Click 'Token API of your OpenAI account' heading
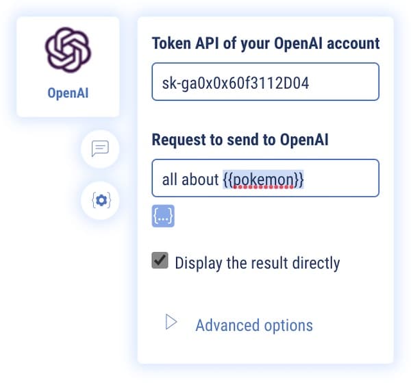411x383 pixels. [x=265, y=43]
